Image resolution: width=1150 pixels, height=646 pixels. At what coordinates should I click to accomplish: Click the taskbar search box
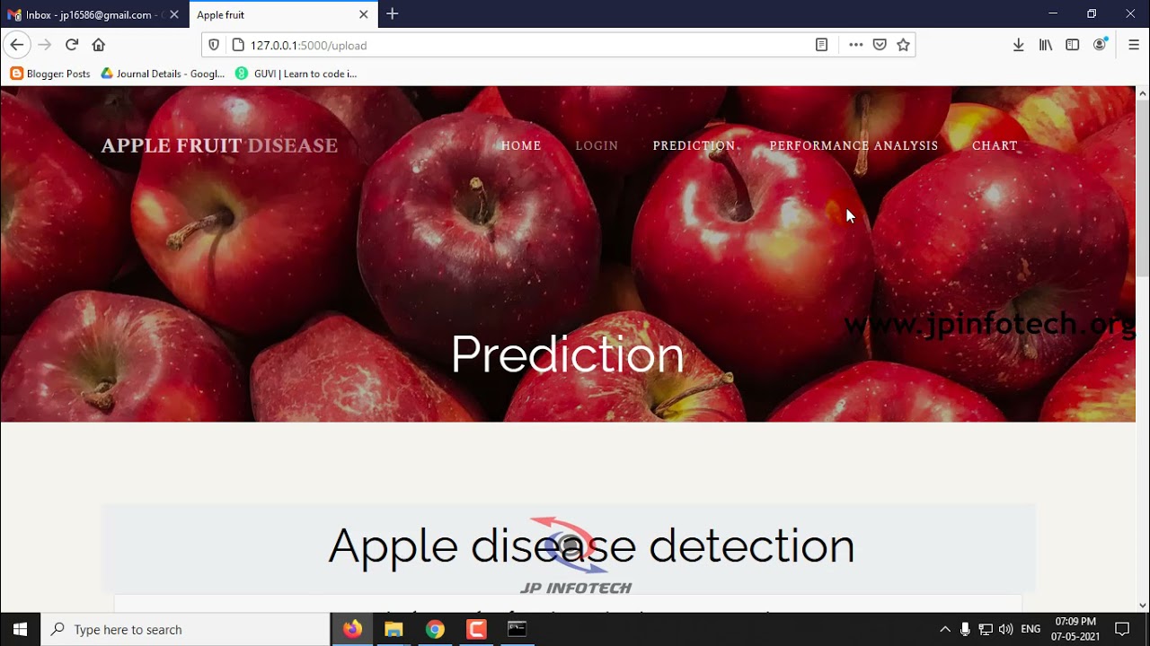point(186,629)
